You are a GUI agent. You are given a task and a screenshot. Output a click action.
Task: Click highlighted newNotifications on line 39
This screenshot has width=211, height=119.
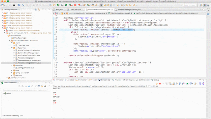pos(123,30)
